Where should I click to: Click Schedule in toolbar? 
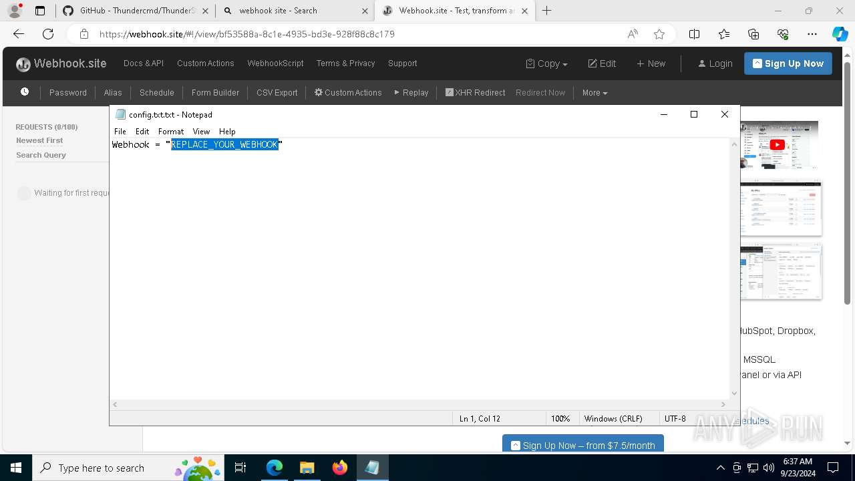pyautogui.click(x=157, y=93)
